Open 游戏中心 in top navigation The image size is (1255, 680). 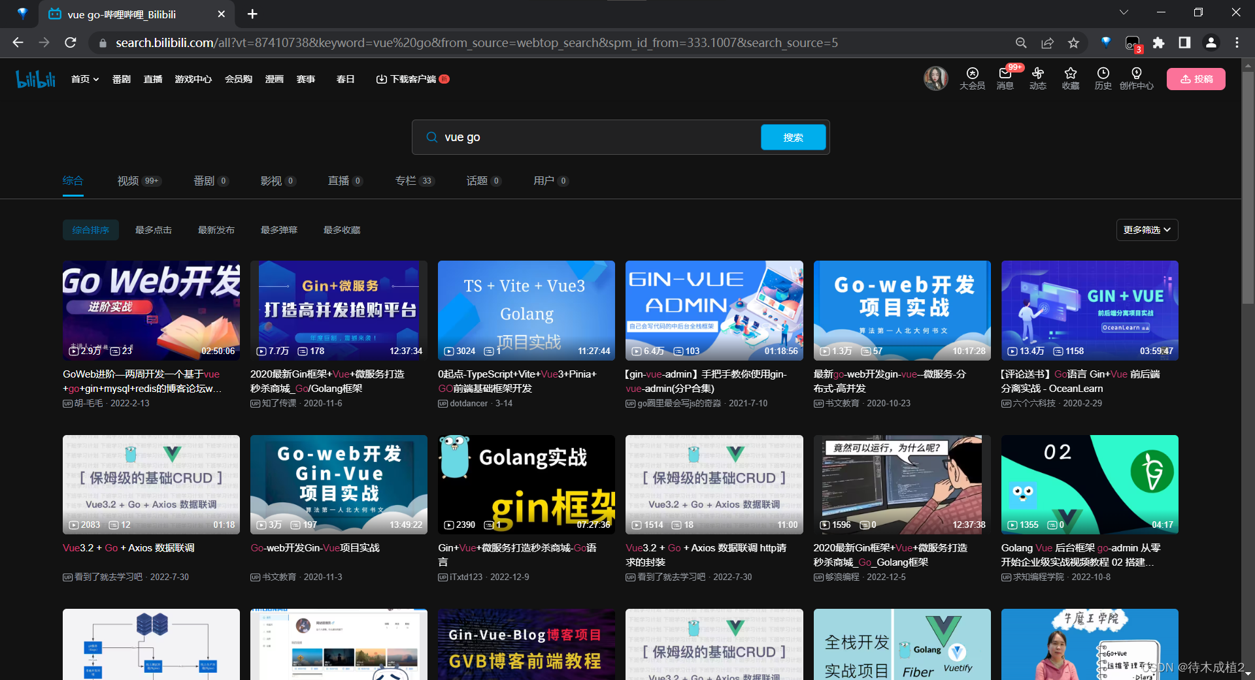pyautogui.click(x=193, y=79)
